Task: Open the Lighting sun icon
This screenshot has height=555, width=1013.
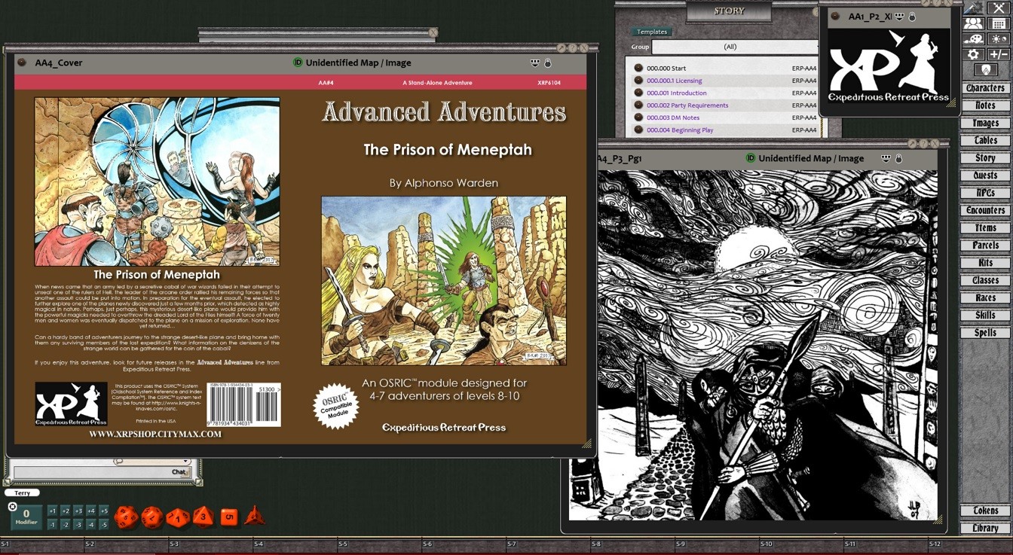Action: pos(999,38)
